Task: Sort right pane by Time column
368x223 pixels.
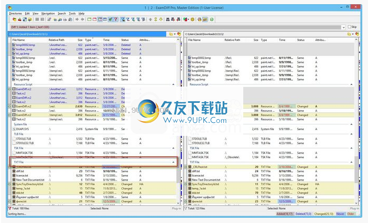Action: pos(282,40)
